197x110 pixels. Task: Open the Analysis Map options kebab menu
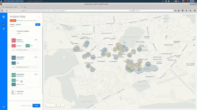(x=39, y=16)
